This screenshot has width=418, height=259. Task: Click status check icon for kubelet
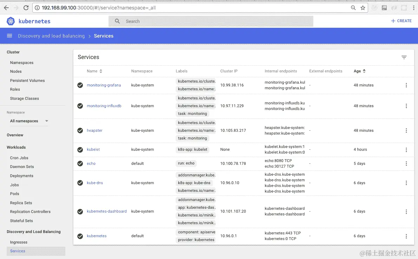tap(80, 150)
